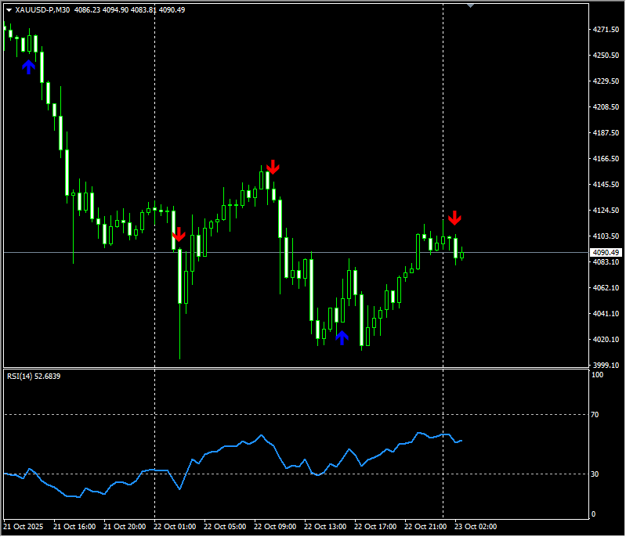626x537 pixels.
Task: Select the blue up arrow near the 4020 low
Action: [x=342, y=337]
